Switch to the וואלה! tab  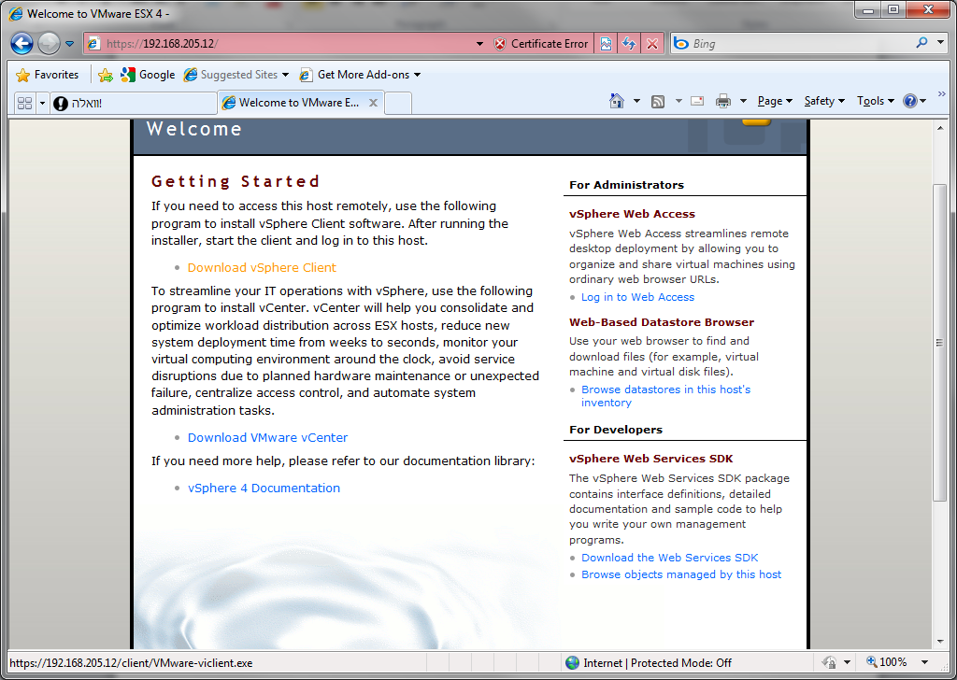click(x=133, y=103)
